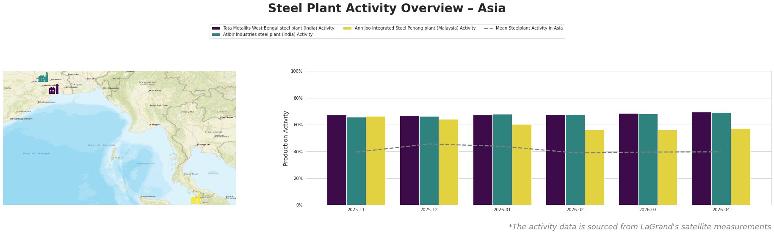Click the Production Activity axis title
Screen dimensions: 774x234
coord(286,138)
